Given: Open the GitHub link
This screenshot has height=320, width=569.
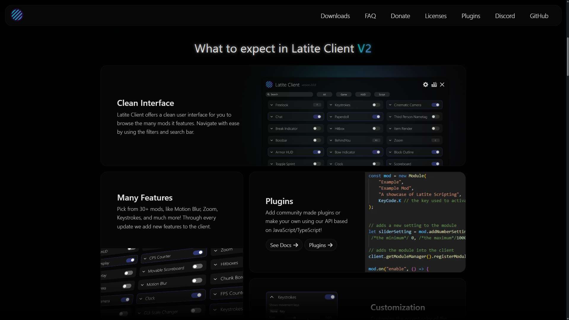Looking at the screenshot, I should point(539,16).
